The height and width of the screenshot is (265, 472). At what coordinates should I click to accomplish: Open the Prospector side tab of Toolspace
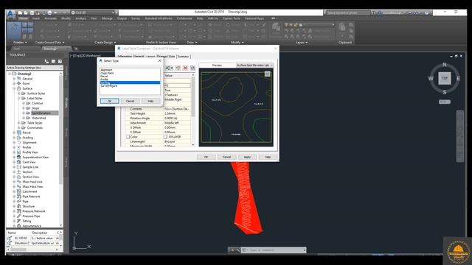[66, 73]
